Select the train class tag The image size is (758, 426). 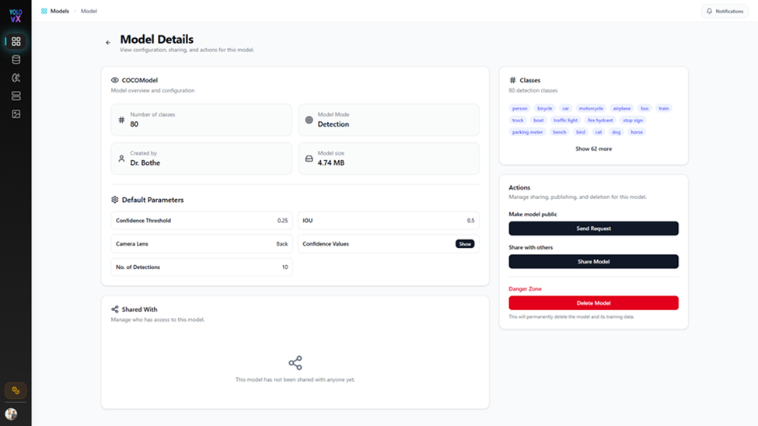(x=663, y=108)
